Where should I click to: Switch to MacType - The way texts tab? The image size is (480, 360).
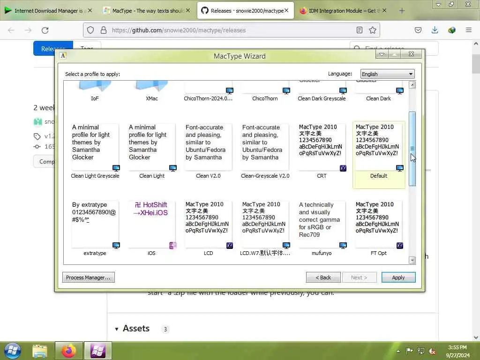tap(147, 11)
